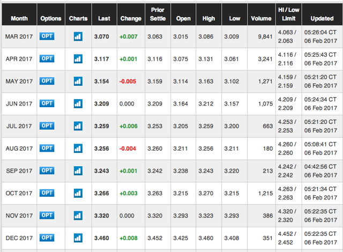Click the Volume column header
Viewport: 343px width, 252px height.
click(262, 14)
